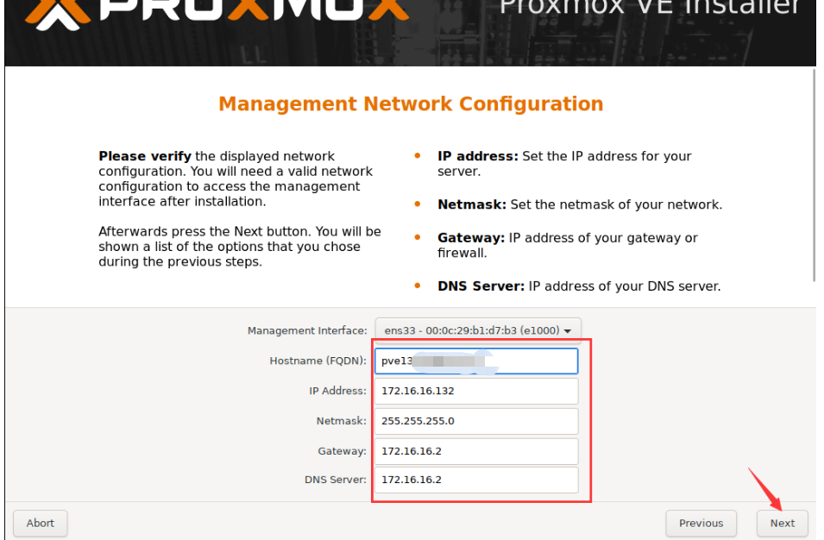Viewport: 824px width, 540px height.
Task: Click the bold "IP address:" description bullet
Action: point(477,156)
